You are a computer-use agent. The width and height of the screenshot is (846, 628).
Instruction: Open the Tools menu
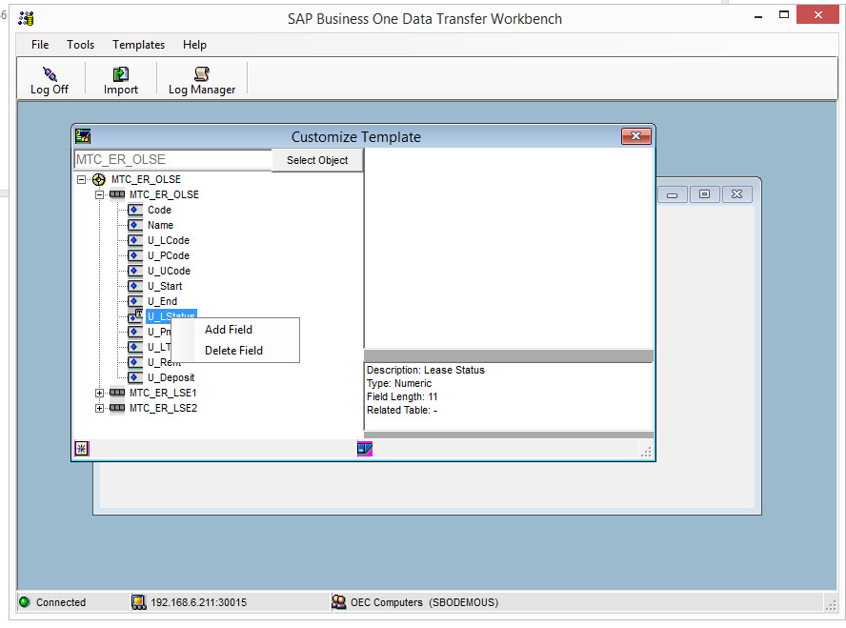click(x=80, y=45)
